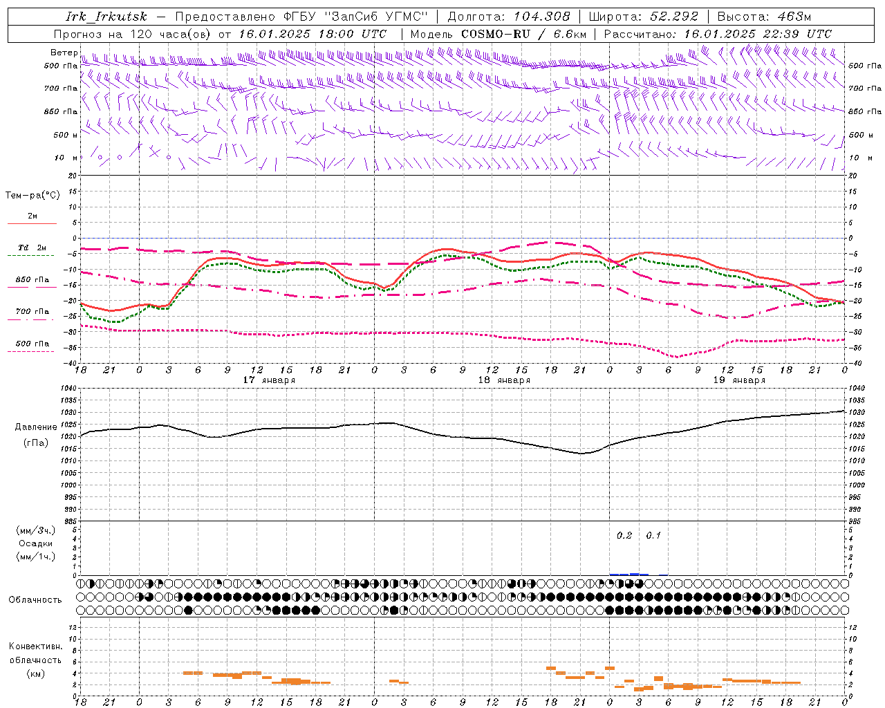Screen dimensions: 885x708
Task: Click the (гПа) unit under Давление
Action: 36,443
